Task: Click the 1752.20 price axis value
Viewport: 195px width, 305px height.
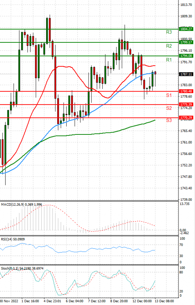Action: coord(186,165)
